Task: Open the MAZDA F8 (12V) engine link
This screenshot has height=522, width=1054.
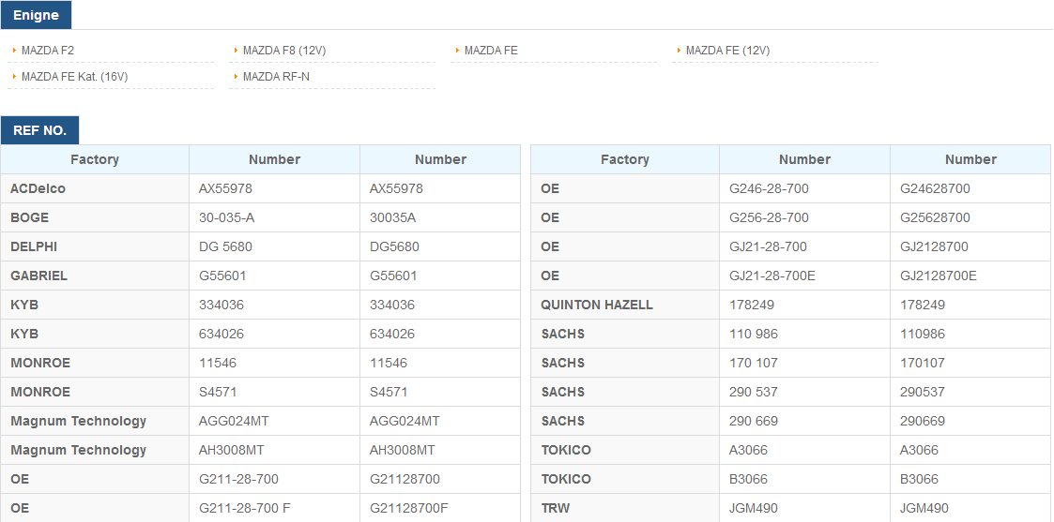Action: pyautogui.click(x=284, y=51)
